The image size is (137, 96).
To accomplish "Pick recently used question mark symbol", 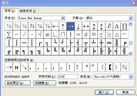I will tap(78, 67).
